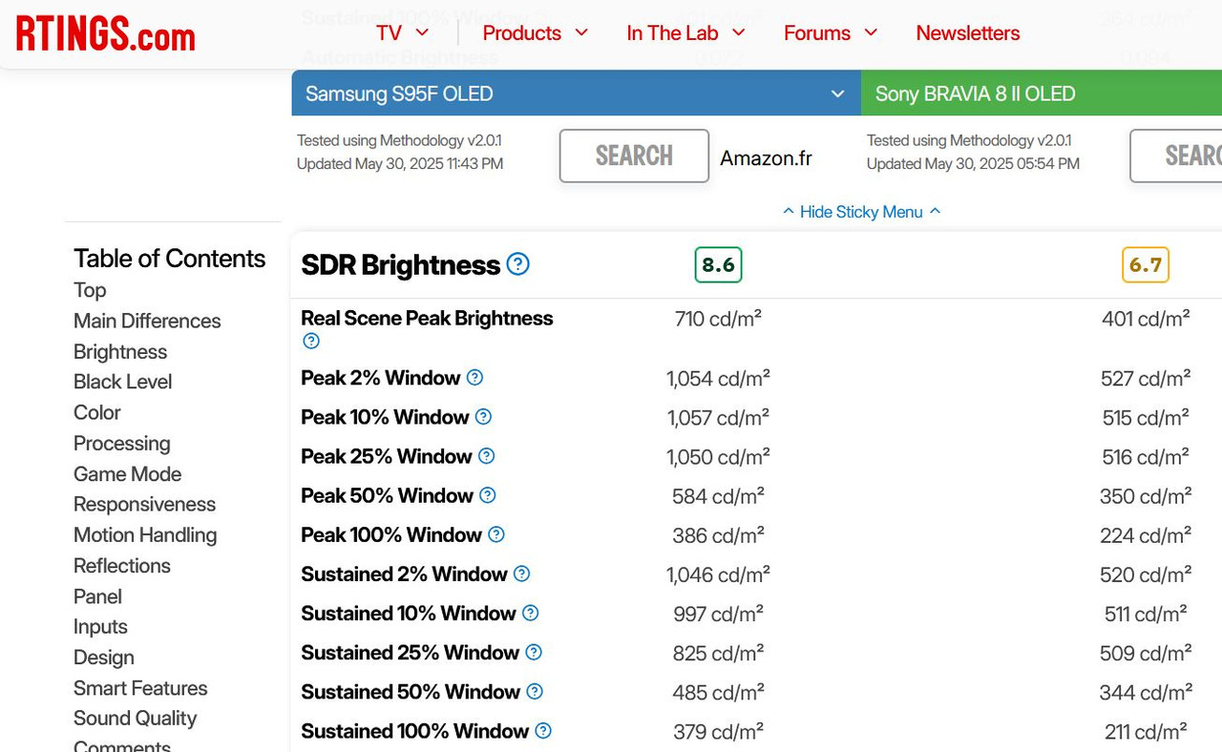Jump to Inputs section
The height and width of the screenshot is (752, 1222).
(x=100, y=627)
